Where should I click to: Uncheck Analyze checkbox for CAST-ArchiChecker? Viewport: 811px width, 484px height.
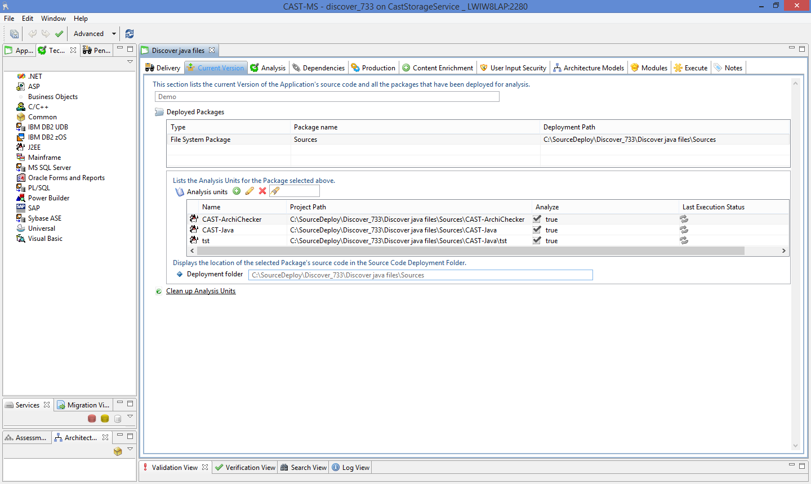(537, 219)
